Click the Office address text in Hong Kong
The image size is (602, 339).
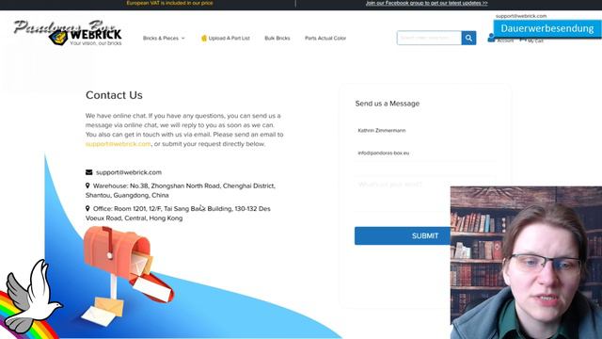pos(178,214)
